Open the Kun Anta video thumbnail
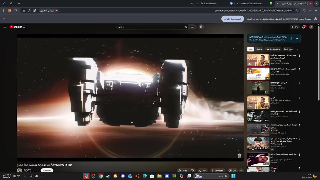This screenshot has width=320, height=180. click(258, 60)
